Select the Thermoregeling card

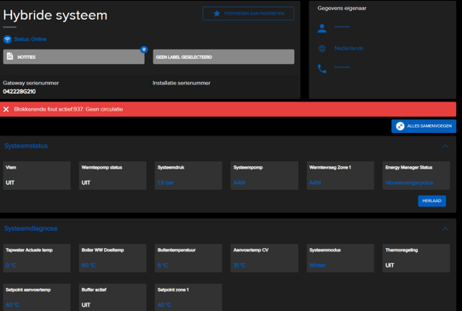pos(416,258)
